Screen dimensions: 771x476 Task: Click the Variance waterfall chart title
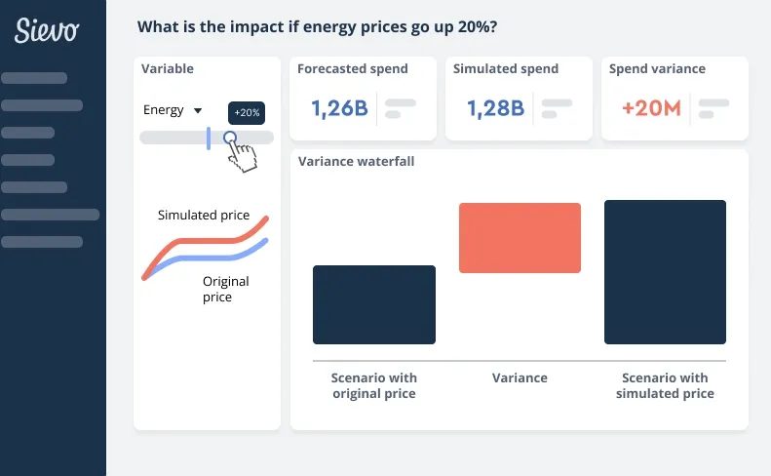pyautogui.click(x=356, y=162)
